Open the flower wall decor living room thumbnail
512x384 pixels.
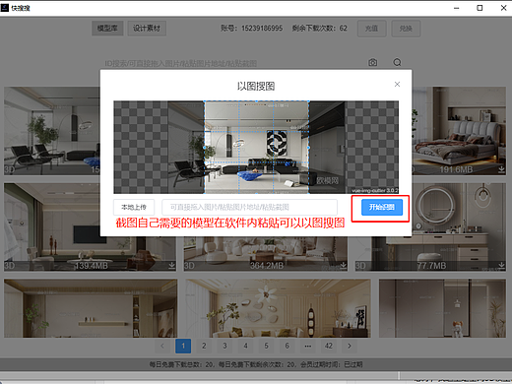278,308
